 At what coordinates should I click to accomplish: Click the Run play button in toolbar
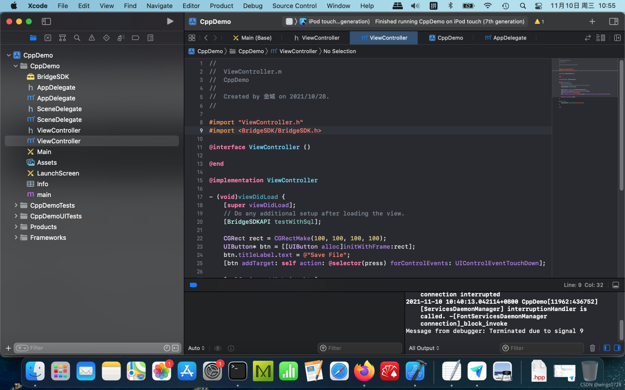coord(170,21)
